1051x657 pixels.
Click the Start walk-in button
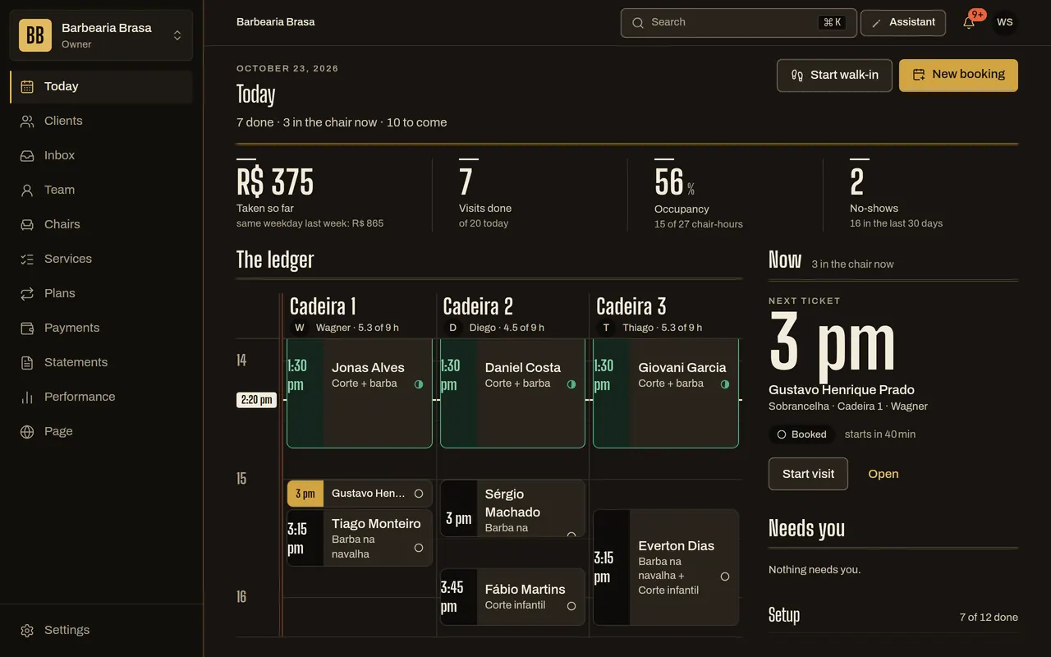(x=834, y=76)
